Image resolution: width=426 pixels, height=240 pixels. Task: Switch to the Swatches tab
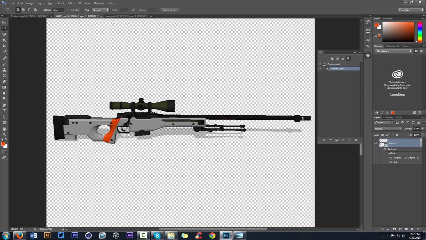[388, 19]
